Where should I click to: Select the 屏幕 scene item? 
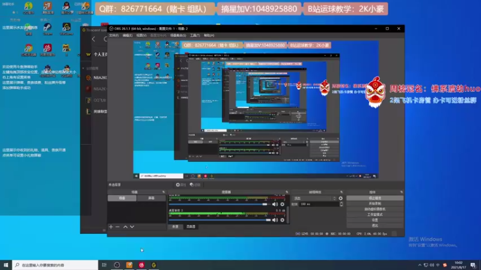point(152,198)
